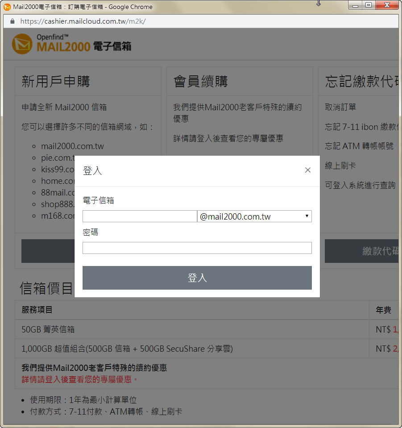This screenshot has width=402, height=428.
Task: Click 線上刷卡 text
Action: coord(340,166)
